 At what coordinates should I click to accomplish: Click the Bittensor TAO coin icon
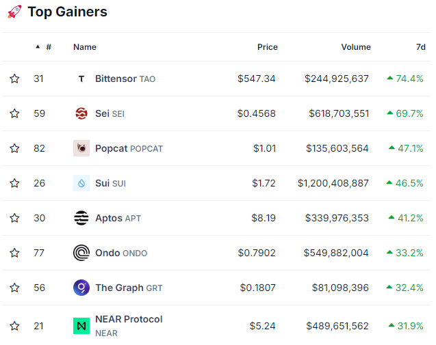[x=81, y=79]
